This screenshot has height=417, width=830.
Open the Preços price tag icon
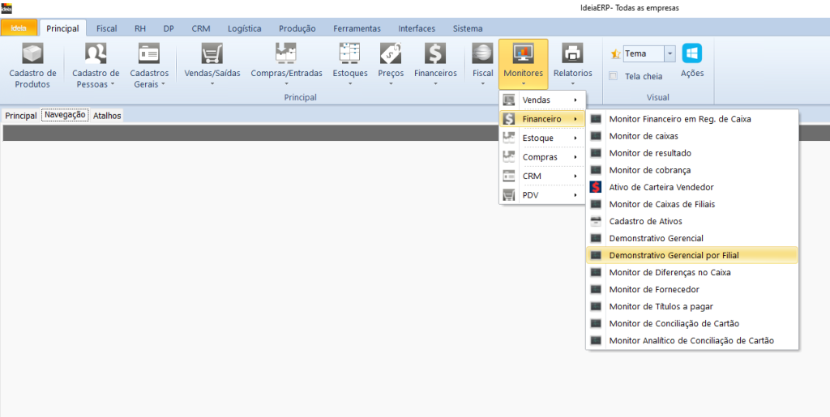pyautogui.click(x=391, y=55)
